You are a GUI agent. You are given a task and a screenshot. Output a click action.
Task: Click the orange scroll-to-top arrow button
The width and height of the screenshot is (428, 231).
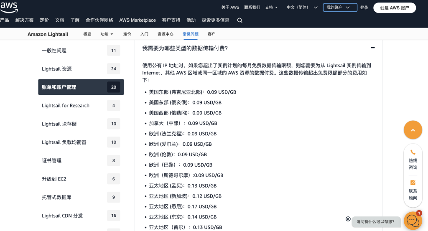[413, 130]
